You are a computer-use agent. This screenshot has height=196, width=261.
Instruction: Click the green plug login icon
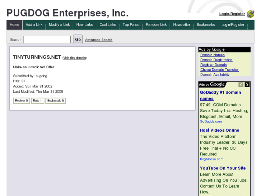[251, 14]
